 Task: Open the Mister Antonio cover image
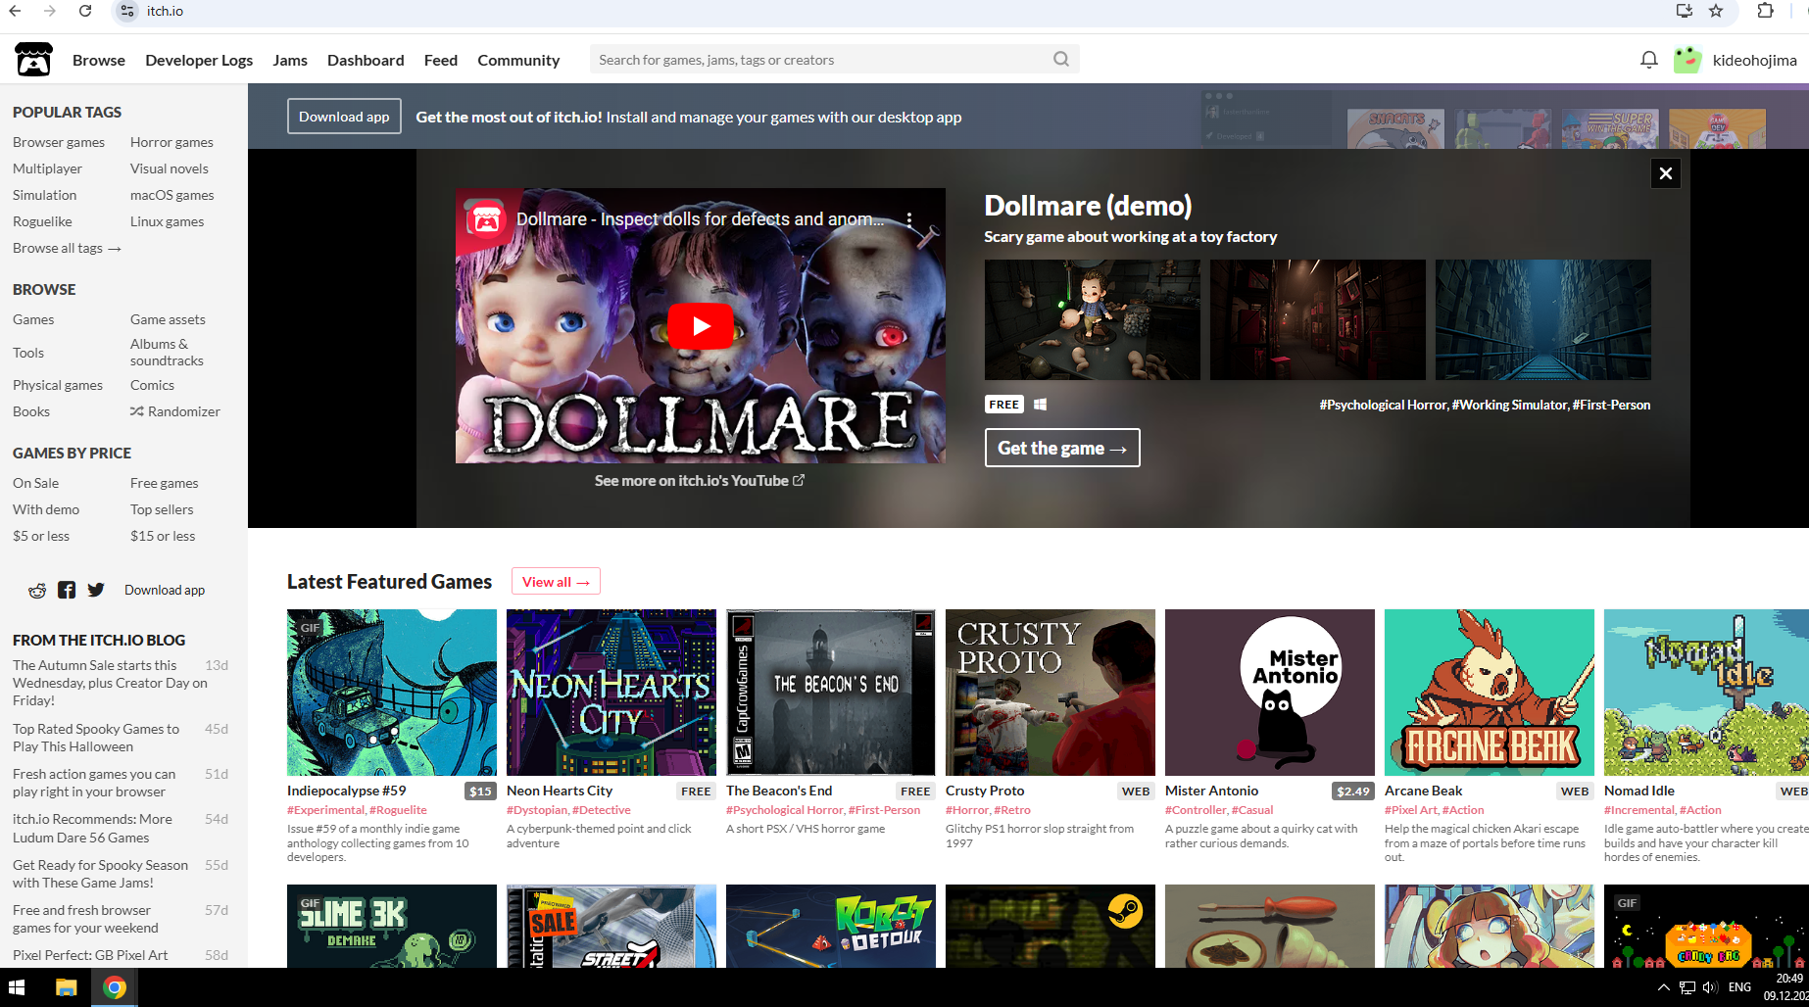[1270, 693]
